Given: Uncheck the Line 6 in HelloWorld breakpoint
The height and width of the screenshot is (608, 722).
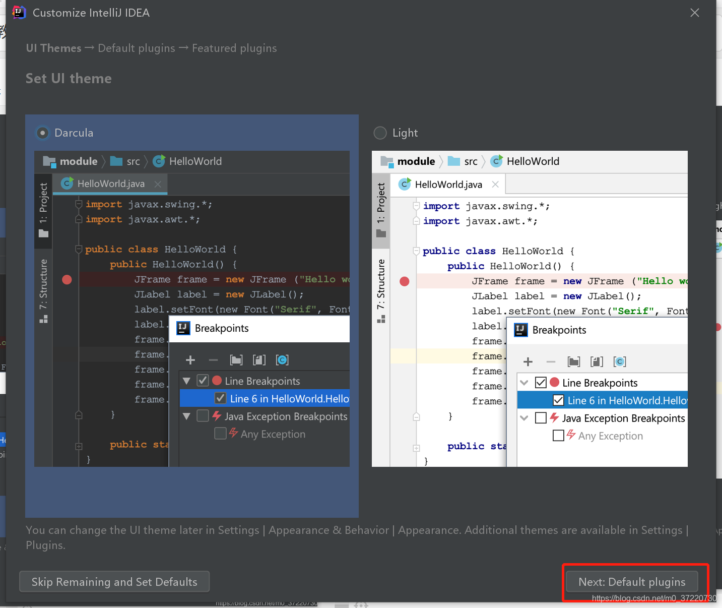Looking at the screenshot, I should click(x=220, y=398).
